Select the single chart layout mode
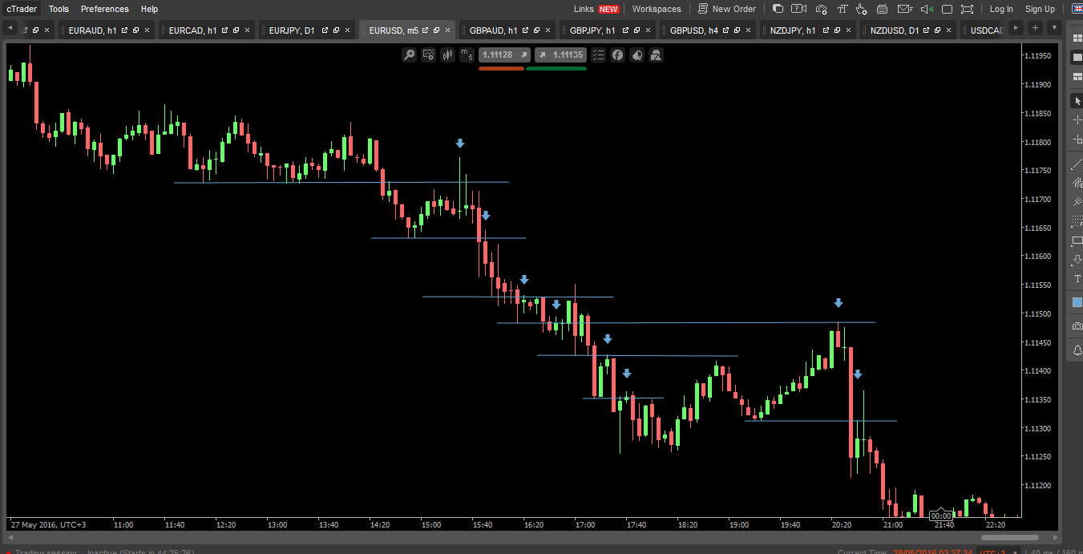The height and width of the screenshot is (554, 1083). 1077,58
